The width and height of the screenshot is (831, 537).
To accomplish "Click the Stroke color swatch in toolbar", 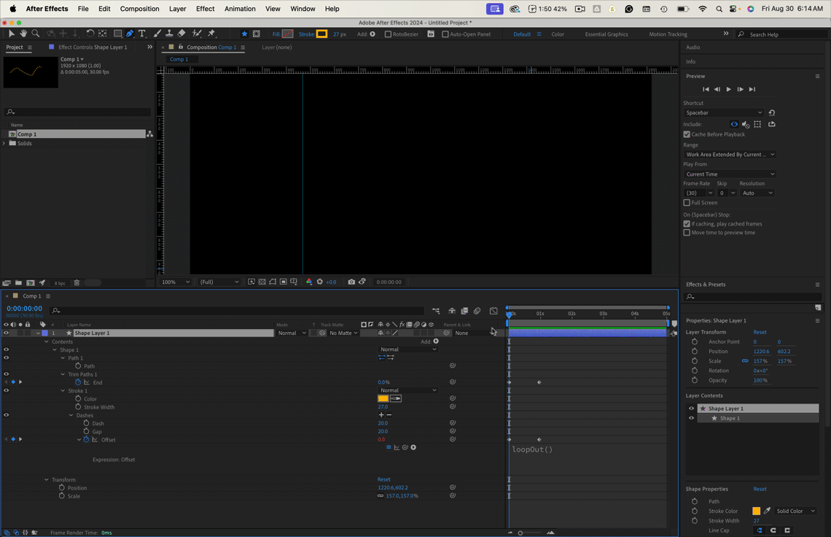I will 321,34.
